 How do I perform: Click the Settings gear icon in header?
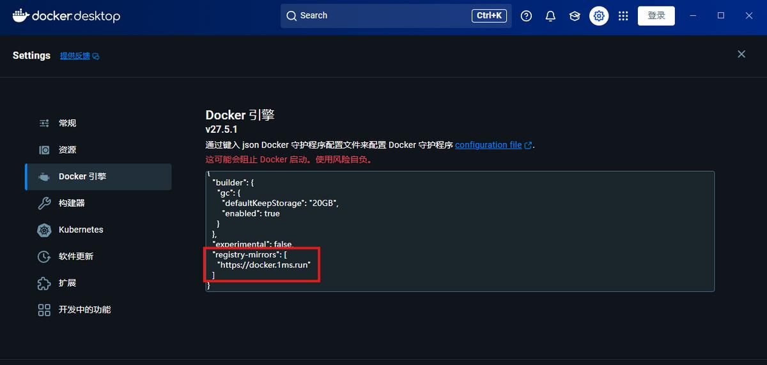click(x=599, y=16)
